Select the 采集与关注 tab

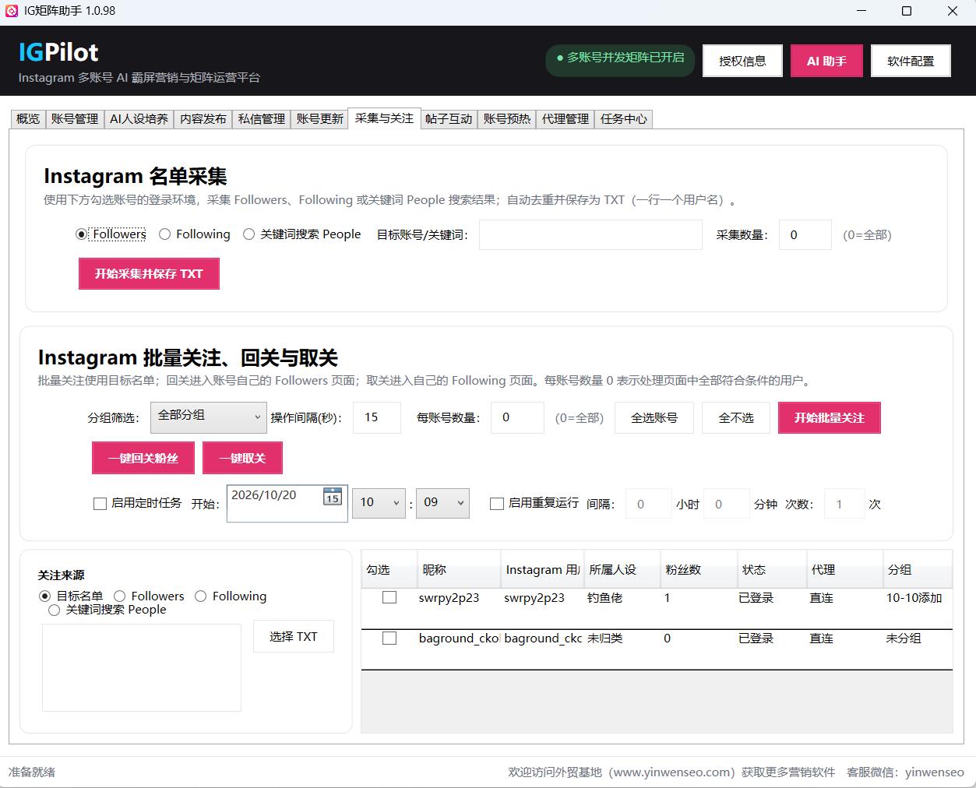tap(384, 118)
